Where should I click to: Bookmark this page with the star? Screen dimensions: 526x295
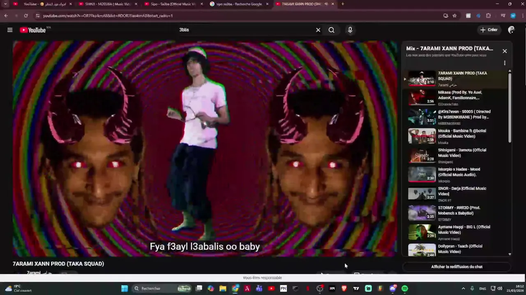[x=454, y=16]
